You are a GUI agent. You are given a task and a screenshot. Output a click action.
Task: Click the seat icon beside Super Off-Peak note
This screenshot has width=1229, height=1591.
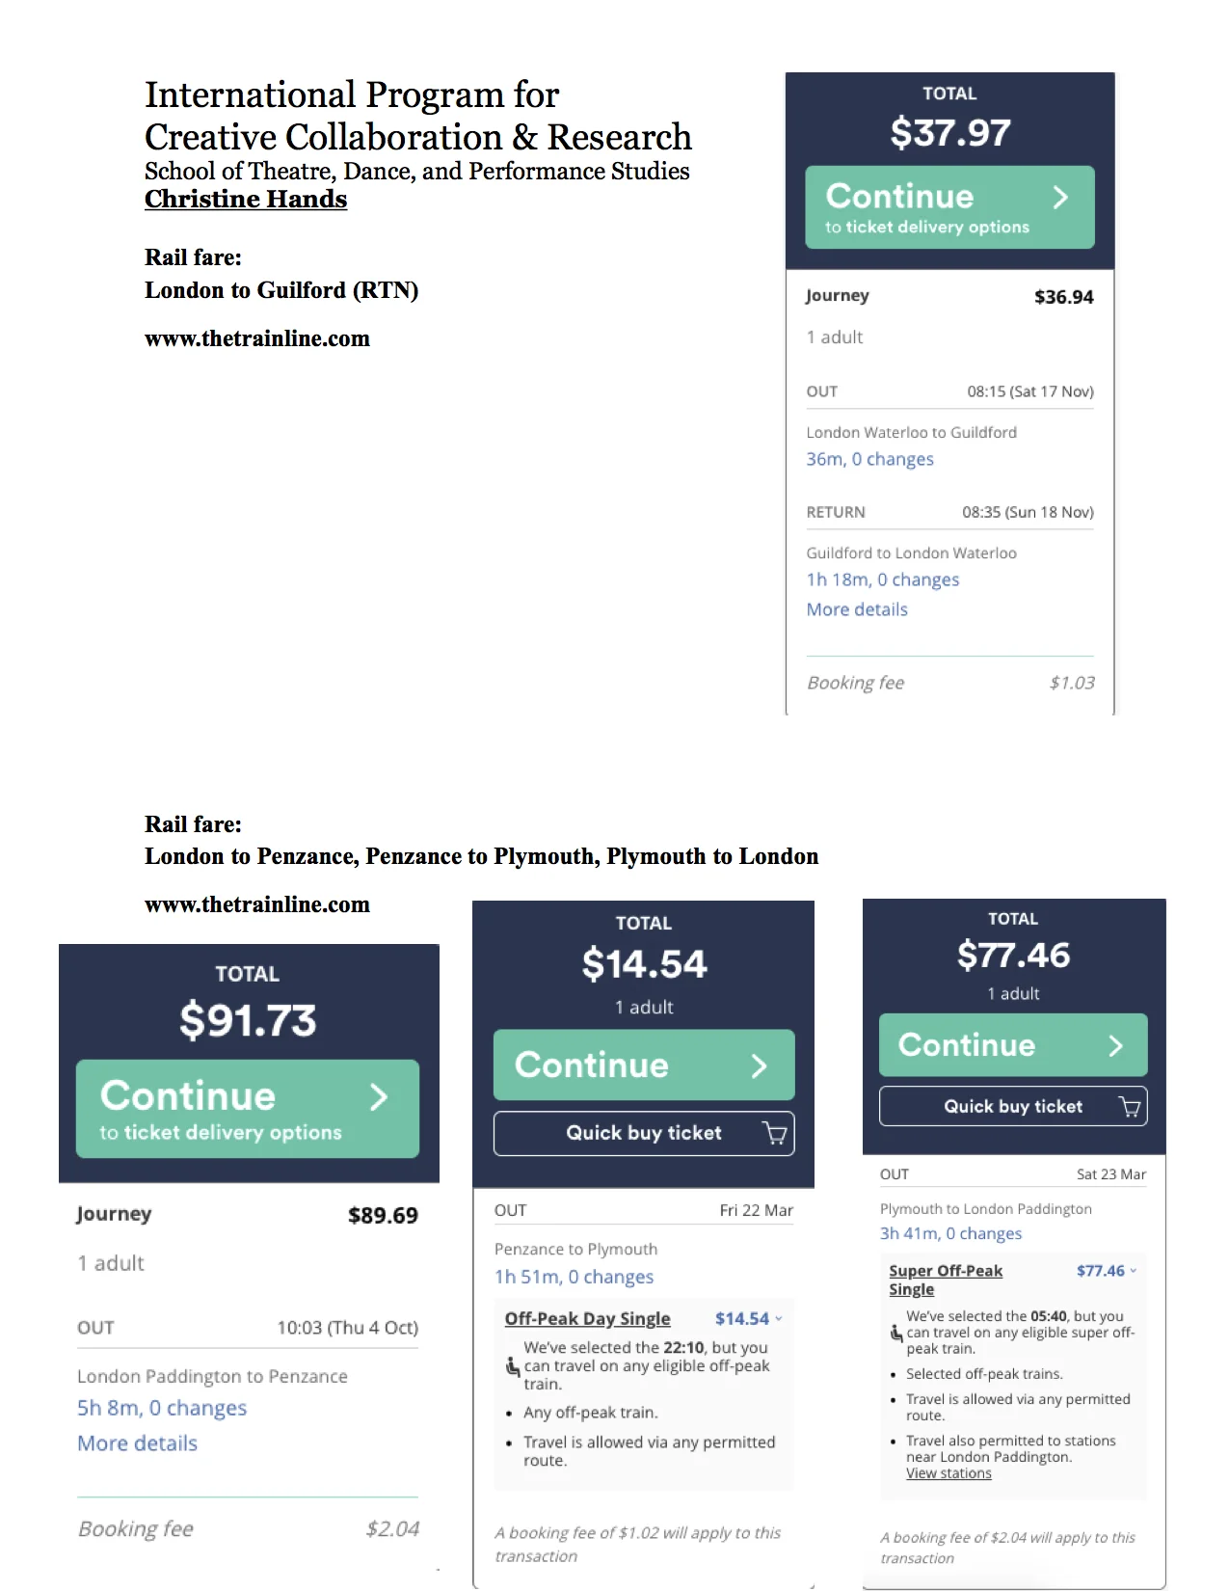click(896, 1334)
